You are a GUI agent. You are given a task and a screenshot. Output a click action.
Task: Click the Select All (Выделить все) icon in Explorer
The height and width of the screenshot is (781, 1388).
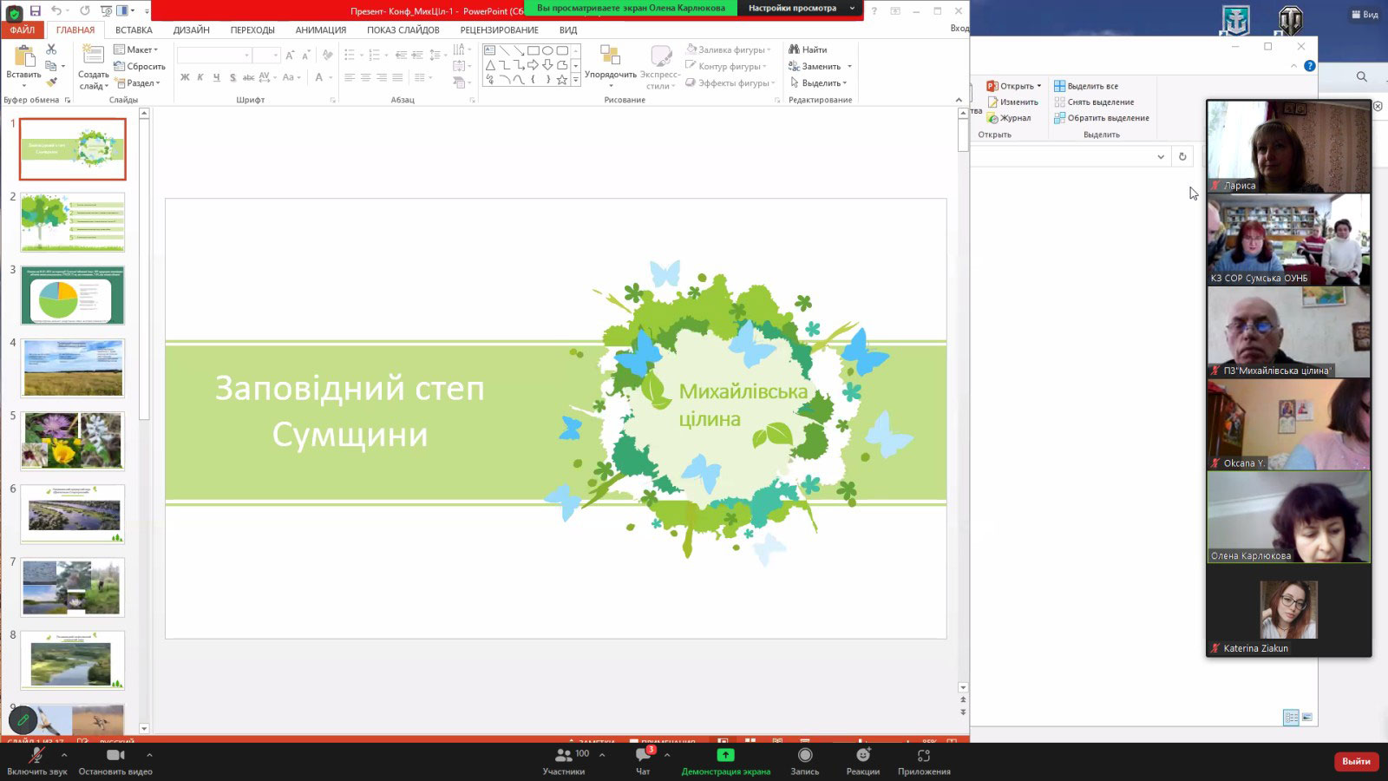[x=1059, y=86]
